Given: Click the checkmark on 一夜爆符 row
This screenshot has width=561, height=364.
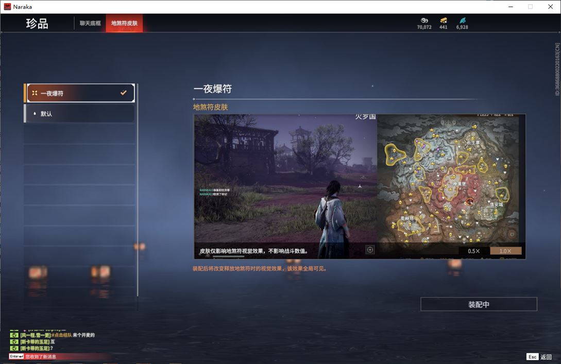Looking at the screenshot, I should 124,93.
